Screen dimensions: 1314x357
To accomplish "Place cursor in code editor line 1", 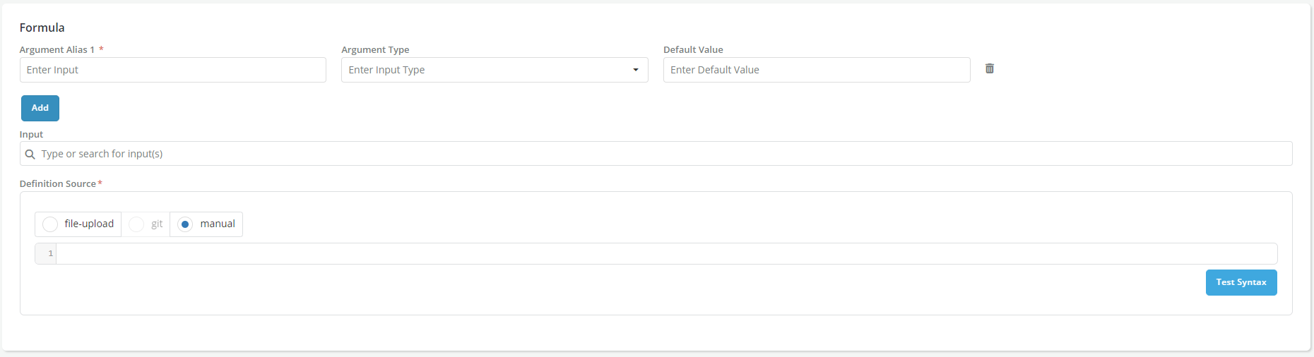I will 664,253.
